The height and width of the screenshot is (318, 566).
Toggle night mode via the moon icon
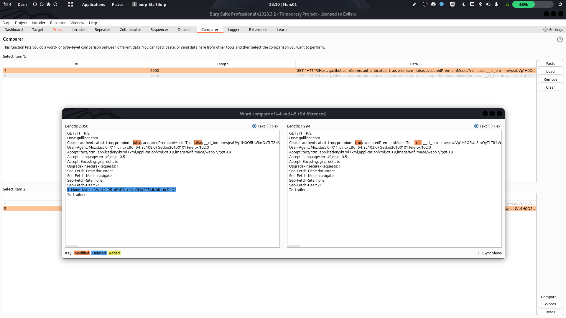(x=463, y=4)
